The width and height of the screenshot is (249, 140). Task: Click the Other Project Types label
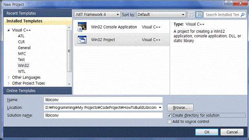28,83
